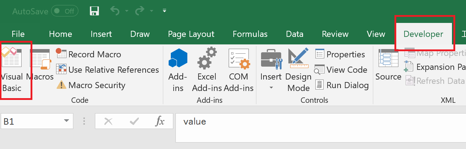The height and width of the screenshot is (149, 466).
Task: Toggle Use Relative References
Action: 108,70
